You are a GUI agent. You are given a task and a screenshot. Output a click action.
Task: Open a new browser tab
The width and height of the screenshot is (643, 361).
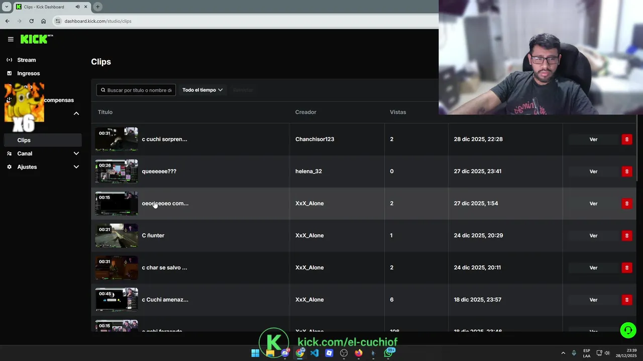(97, 7)
